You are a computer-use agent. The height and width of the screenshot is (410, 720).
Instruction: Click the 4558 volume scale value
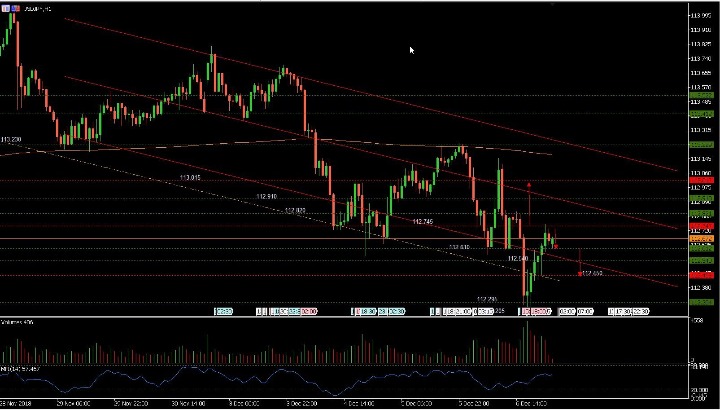tap(697, 321)
